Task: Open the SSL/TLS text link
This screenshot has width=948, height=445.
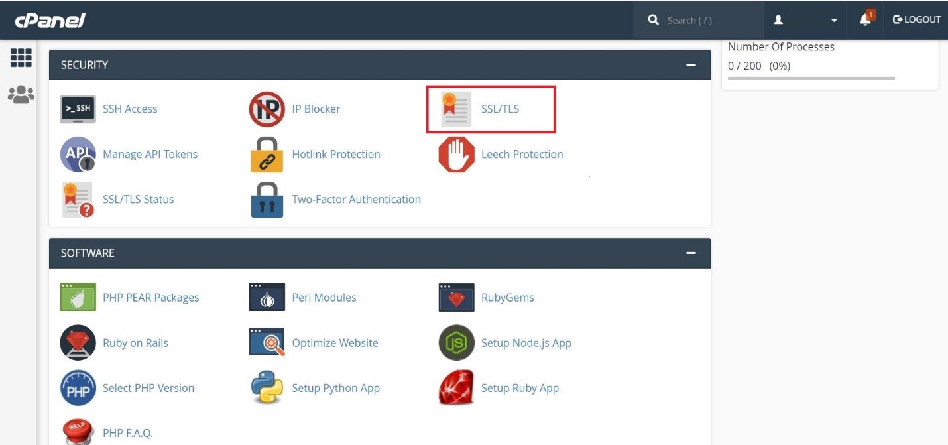Action: (x=500, y=109)
